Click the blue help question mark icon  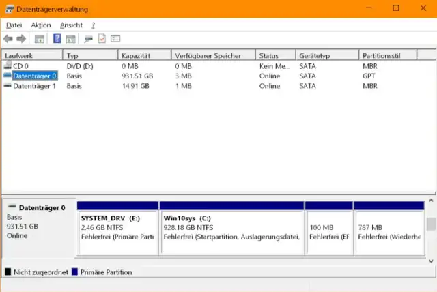(57, 39)
